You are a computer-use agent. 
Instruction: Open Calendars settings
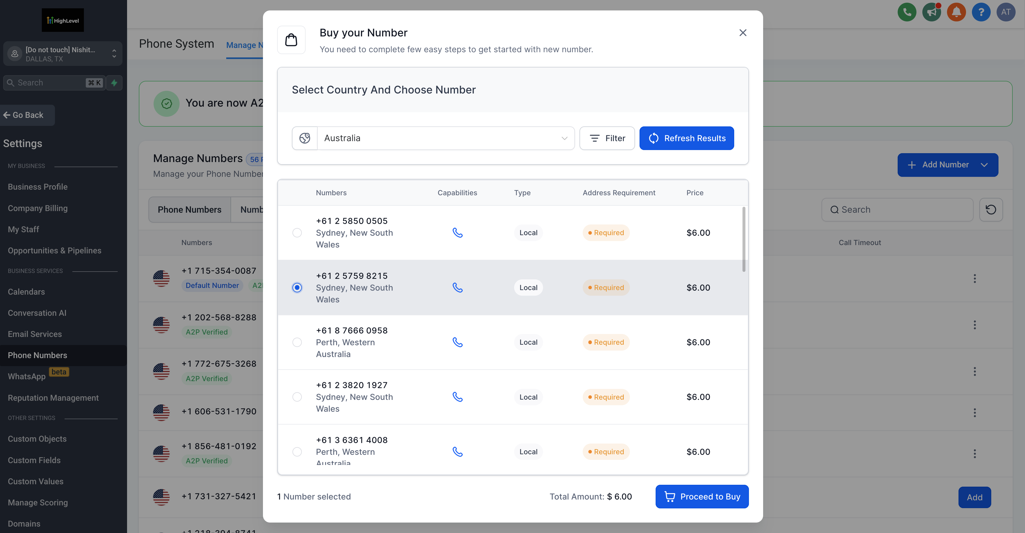point(26,292)
